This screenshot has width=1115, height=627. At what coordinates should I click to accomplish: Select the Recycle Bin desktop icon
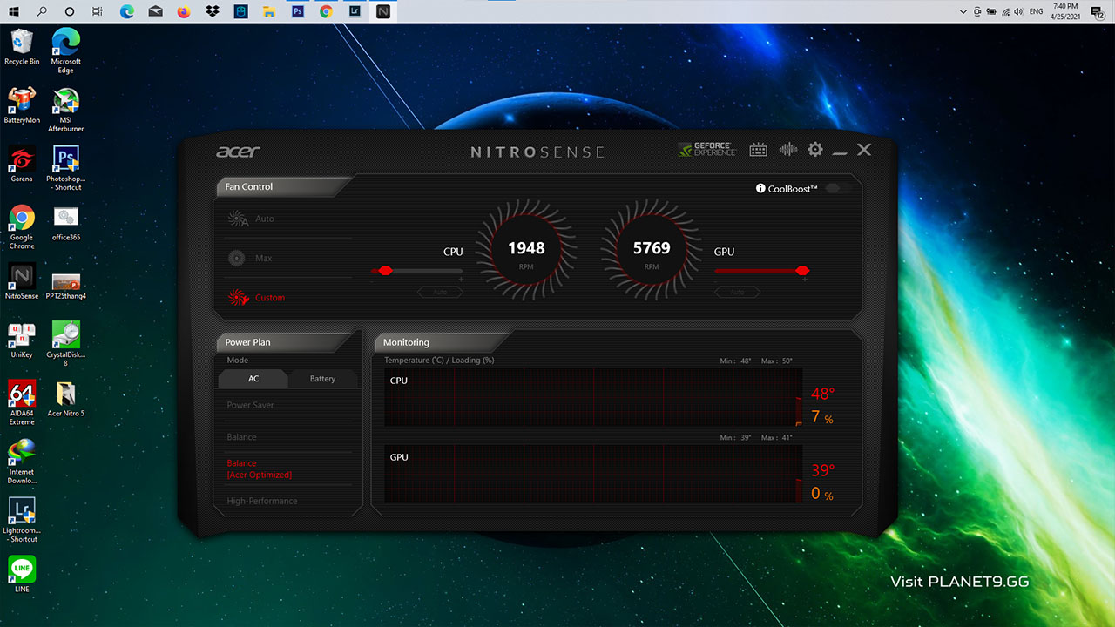click(x=22, y=47)
